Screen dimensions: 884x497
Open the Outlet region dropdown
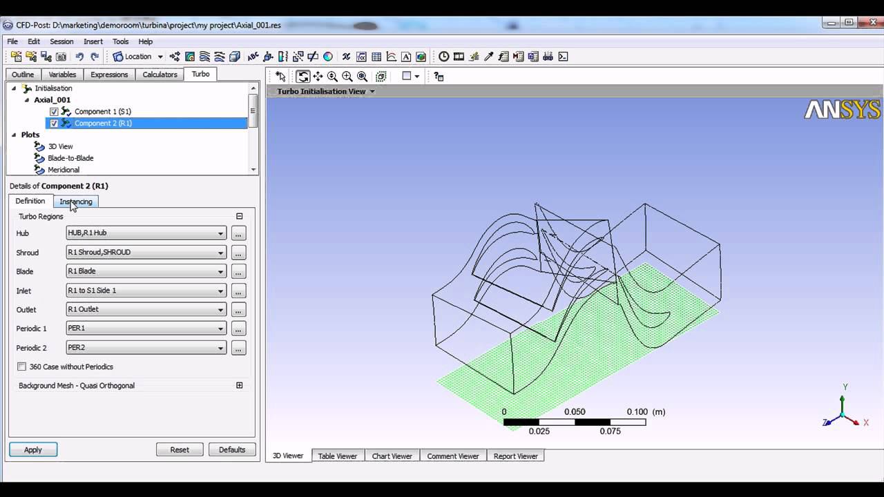point(145,309)
